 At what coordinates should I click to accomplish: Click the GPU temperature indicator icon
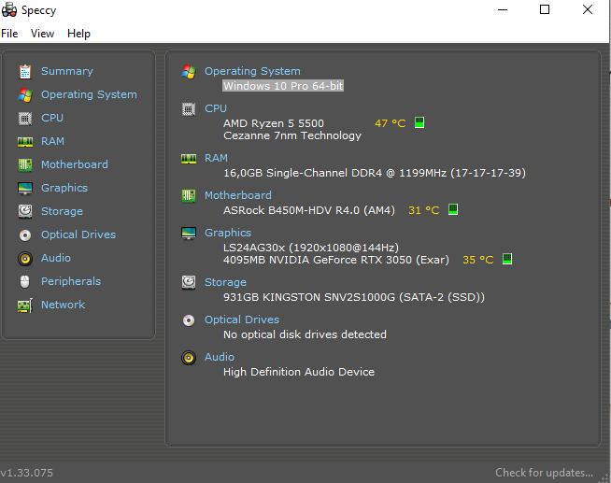click(x=507, y=259)
